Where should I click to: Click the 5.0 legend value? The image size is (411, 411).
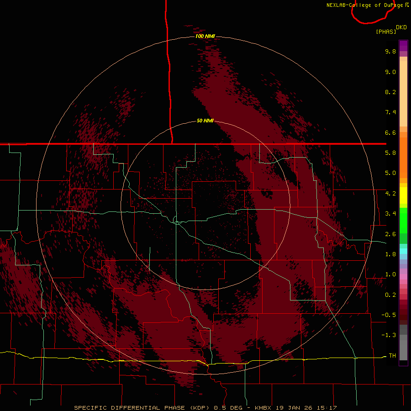click(390, 173)
